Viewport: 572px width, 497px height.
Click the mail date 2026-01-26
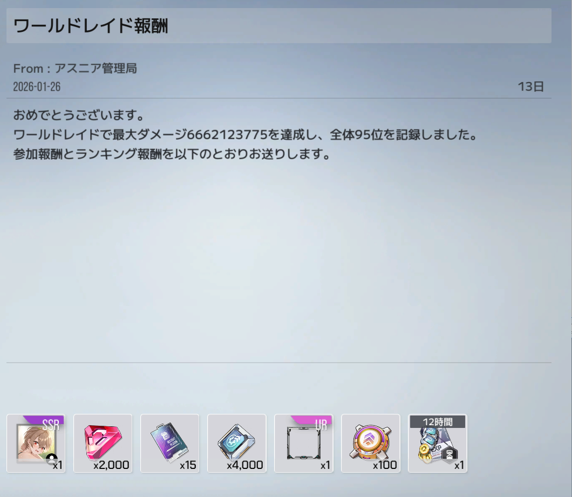pos(37,87)
